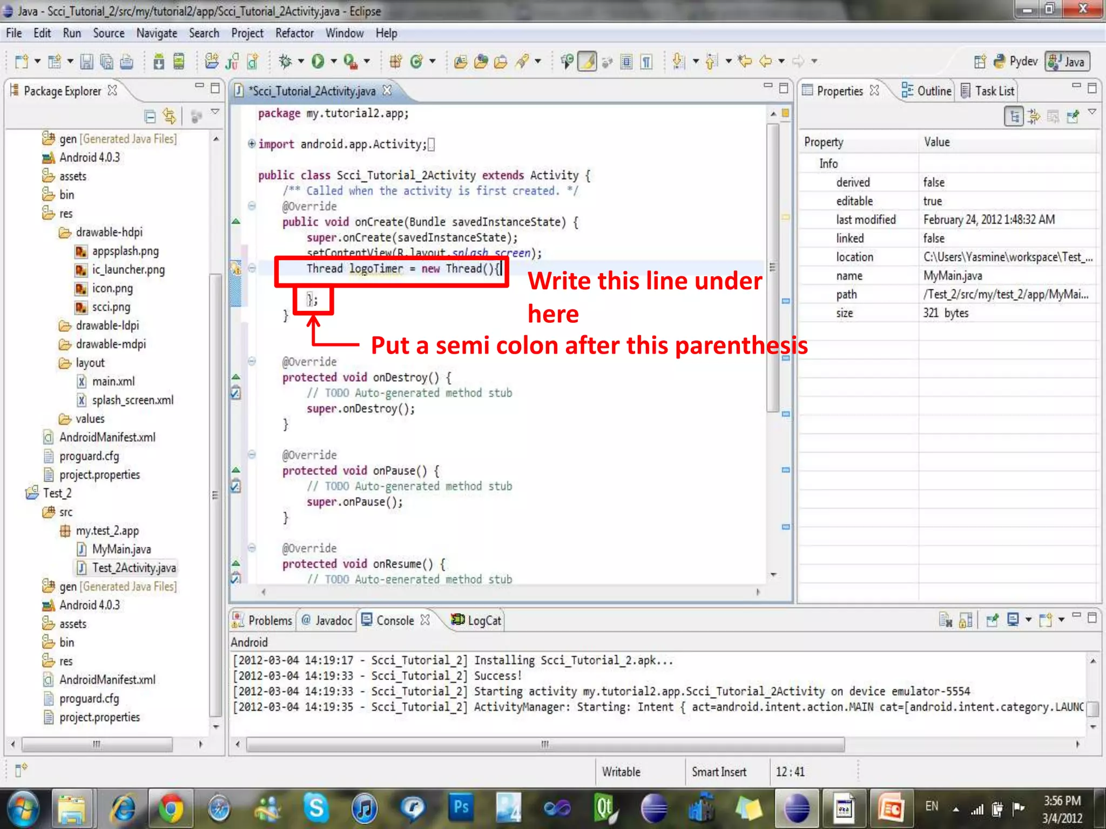1106x829 pixels.
Task: Open the New Java Class dropdown arrow
Action: tap(432, 62)
